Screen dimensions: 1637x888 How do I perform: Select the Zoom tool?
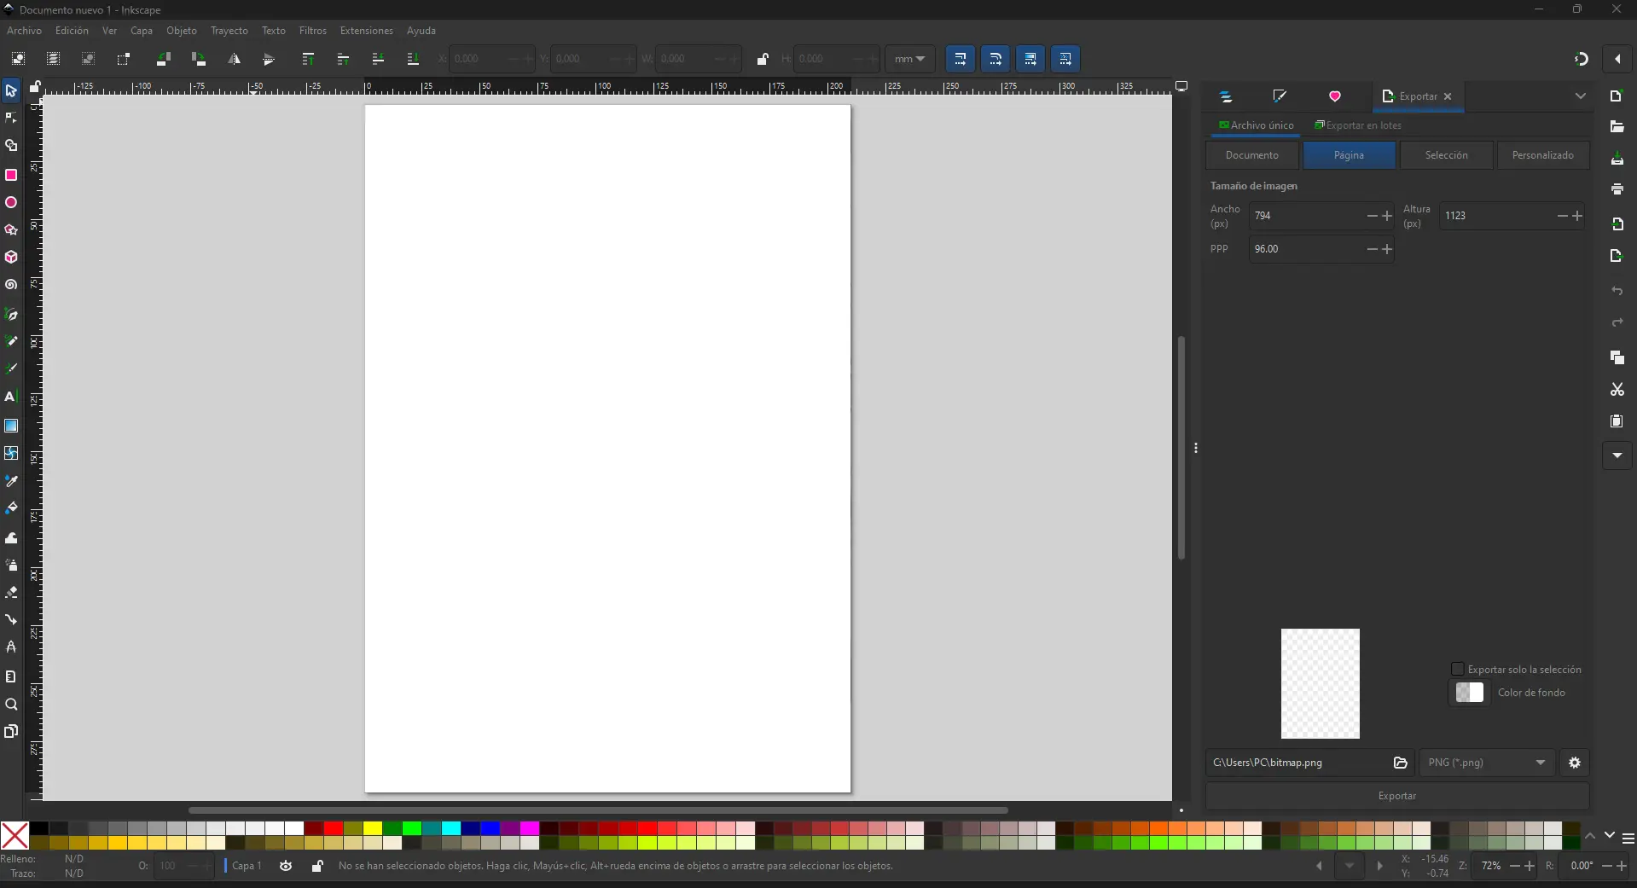tap(11, 705)
